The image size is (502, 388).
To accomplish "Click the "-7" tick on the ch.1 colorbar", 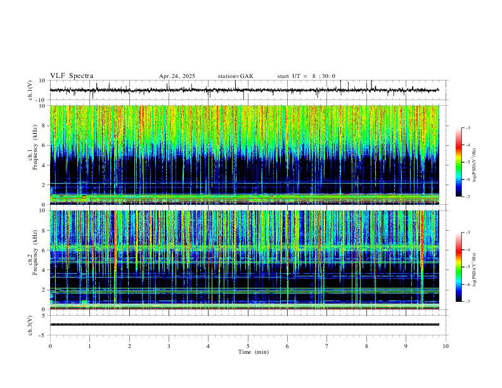I will pyautogui.click(x=467, y=197).
